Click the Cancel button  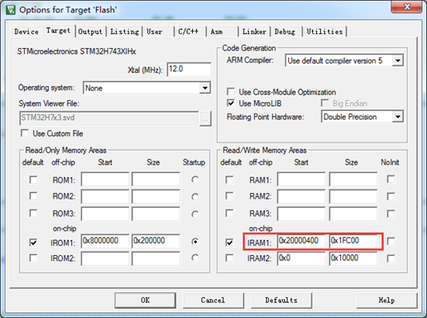pyautogui.click(x=213, y=301)
